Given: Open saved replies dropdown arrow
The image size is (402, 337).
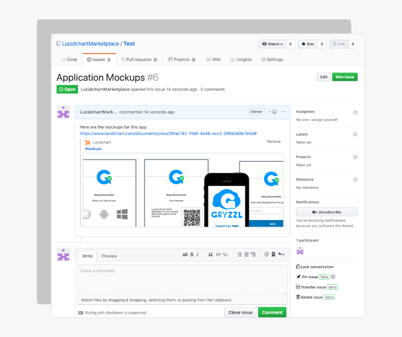Looking at the screenshot, I should click(x=281, y=254).
